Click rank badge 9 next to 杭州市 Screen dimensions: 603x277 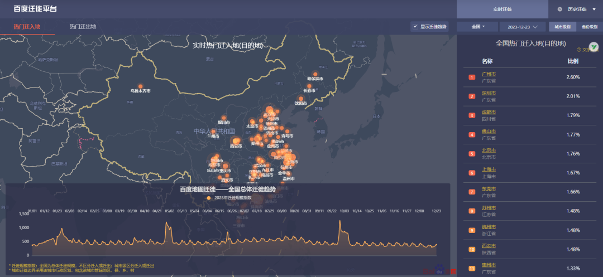click(x=472, y=230)
